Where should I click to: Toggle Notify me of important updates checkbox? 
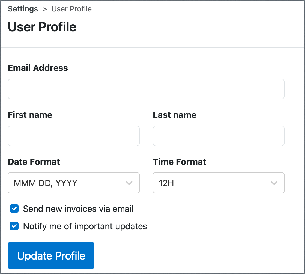14,226
